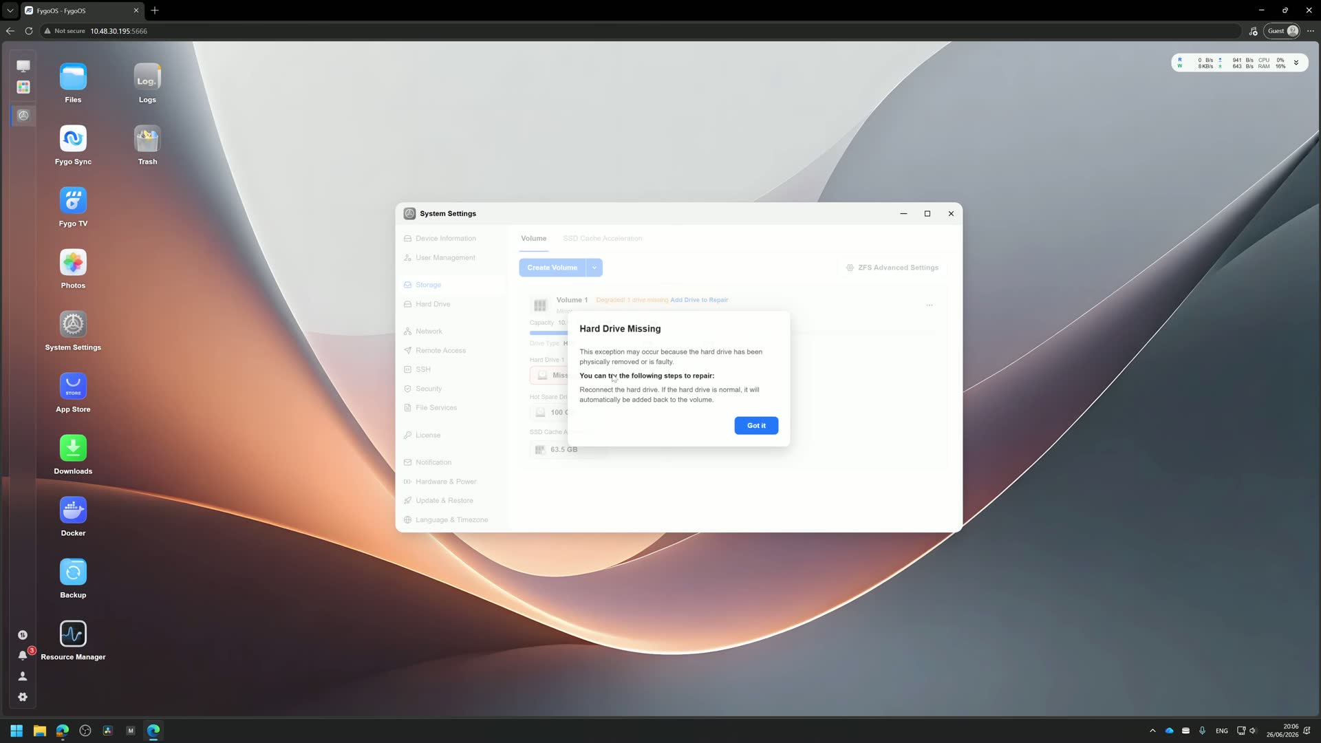The width and height of the screenshot is (1321, 743).
Task: Open notifications bell with 3 badge
Action: [x=23, y=655]
